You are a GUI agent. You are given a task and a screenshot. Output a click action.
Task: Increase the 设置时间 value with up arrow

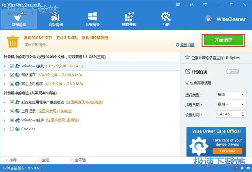243,112
